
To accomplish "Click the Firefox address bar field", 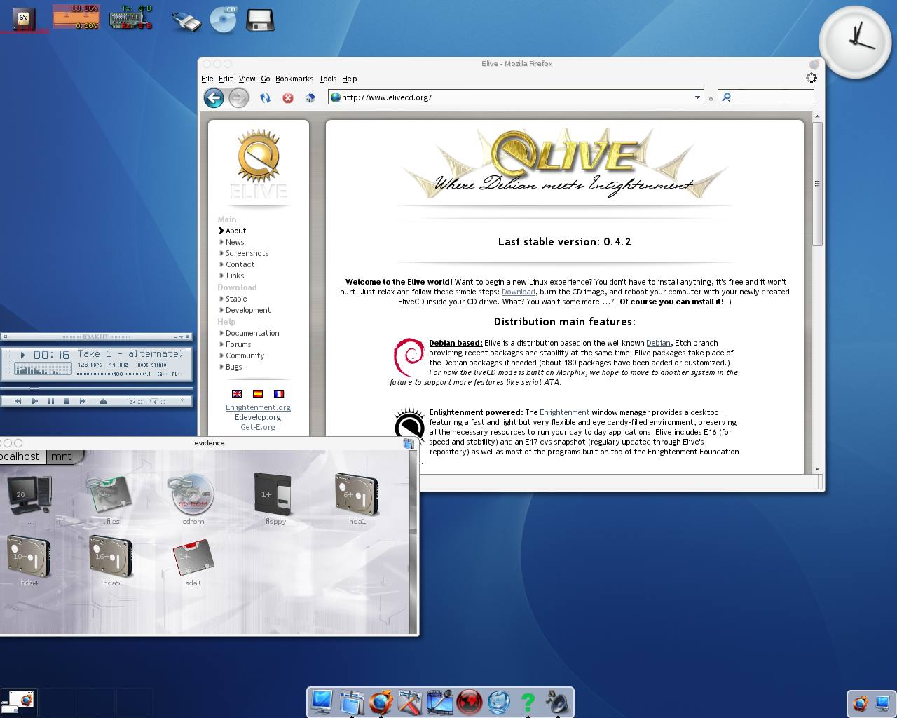I will (515, 97).
